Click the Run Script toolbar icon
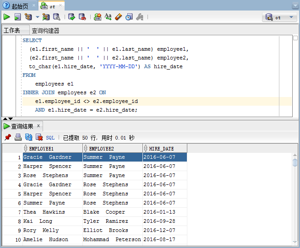The height and width of the screenshot is (248, 300). [17, 17]
